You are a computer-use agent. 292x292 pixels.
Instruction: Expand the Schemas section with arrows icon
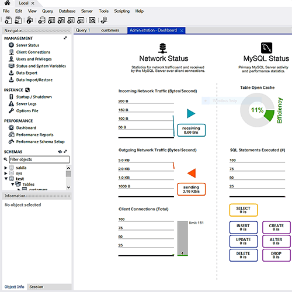[x=65, y=151]
